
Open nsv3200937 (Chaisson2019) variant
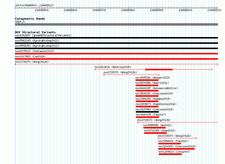point(176,149)
